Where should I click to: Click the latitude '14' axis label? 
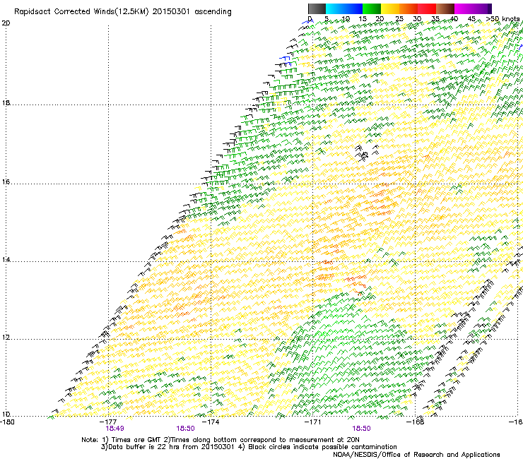click(x=6, y=260)
